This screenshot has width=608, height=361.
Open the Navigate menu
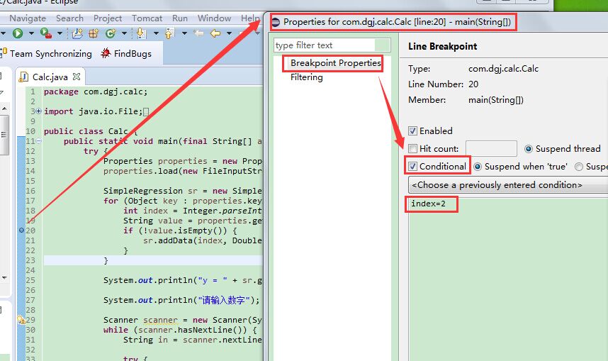click(28, 18)
